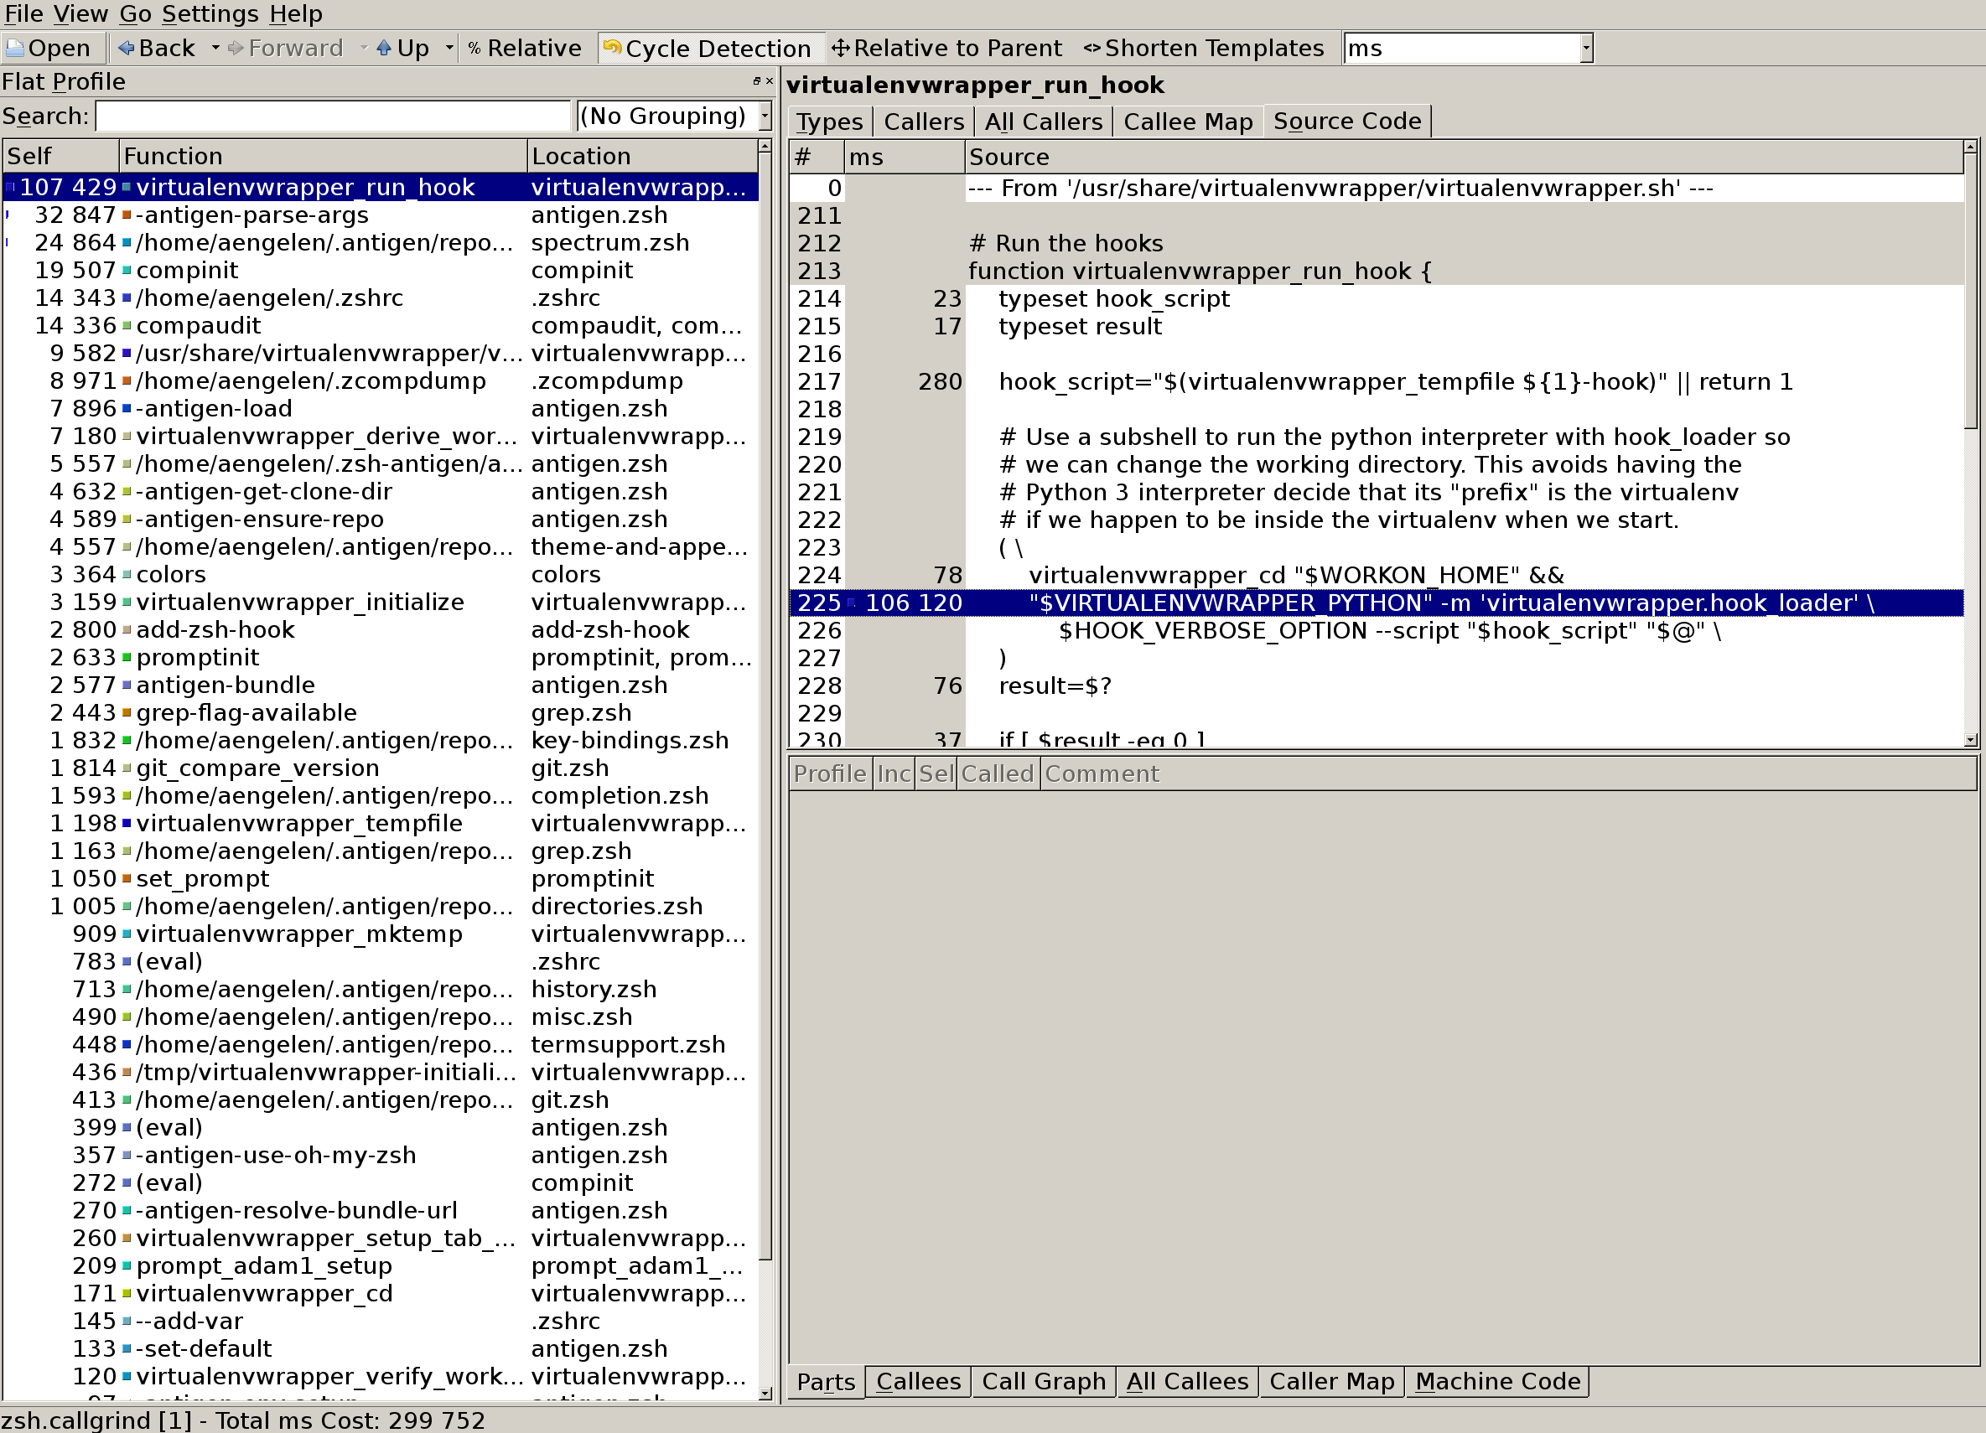Click the ms column header in source view

click(905, 157)
